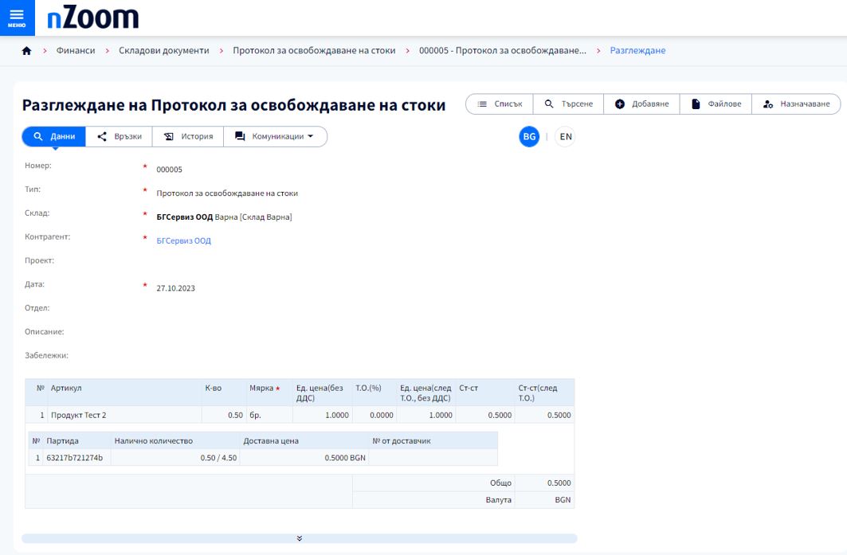This screenshot has width=847, height=555.
Task: Click the document icon in Файлове
Action: tap(696, 104)
